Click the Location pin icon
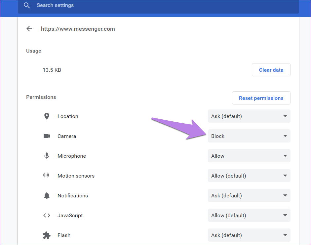The width and height of the screenshot is (311, 245). (x=47, y=116)
